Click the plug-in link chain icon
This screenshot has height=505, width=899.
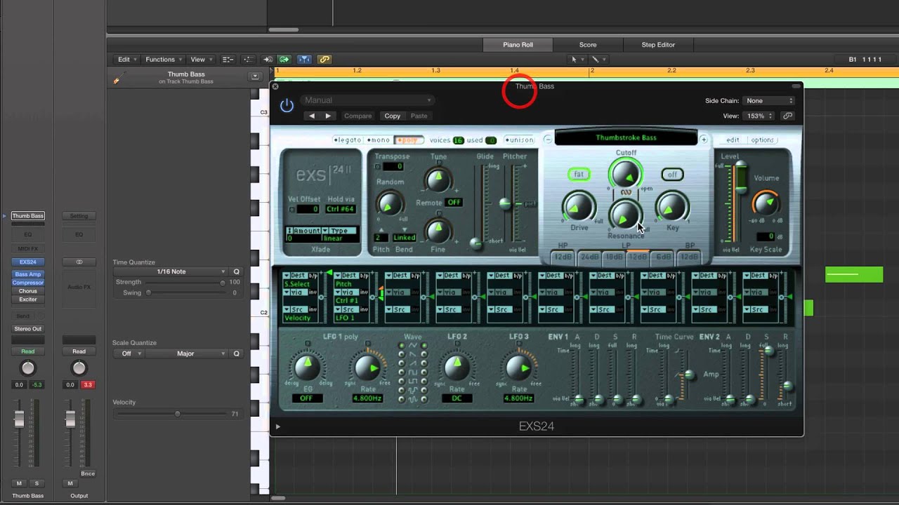[x=787, y=116]
